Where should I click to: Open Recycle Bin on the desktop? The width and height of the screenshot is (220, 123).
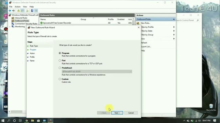pyautogui.click(x=211, y=108)
